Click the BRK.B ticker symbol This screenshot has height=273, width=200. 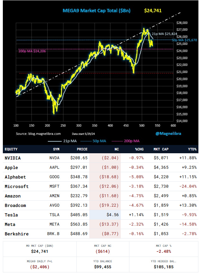point(53,234)
